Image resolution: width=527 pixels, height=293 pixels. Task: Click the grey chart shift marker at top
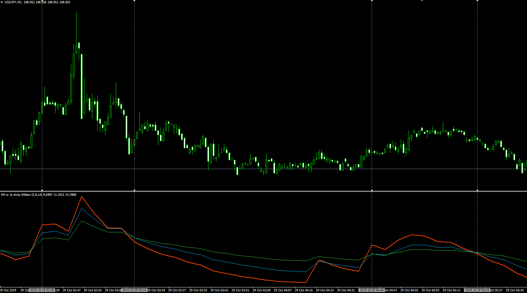pyautogui.click(x=422, y=1)
